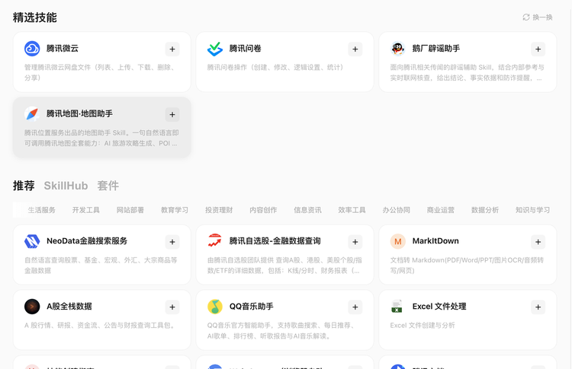Select the 教育学习 category
Image resolution: width=572 pixels, height=369 pixels.
point(175,210)
